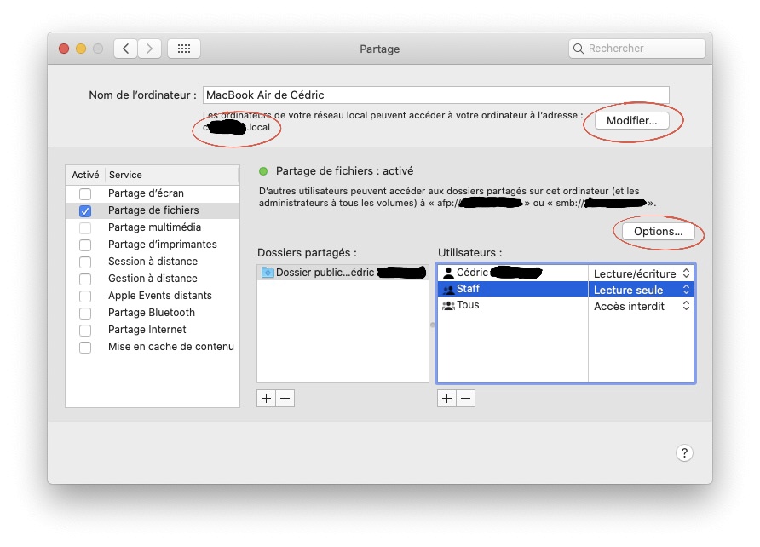Select Partage multimédia service row
Screen dimensions: 760x547
153,227
